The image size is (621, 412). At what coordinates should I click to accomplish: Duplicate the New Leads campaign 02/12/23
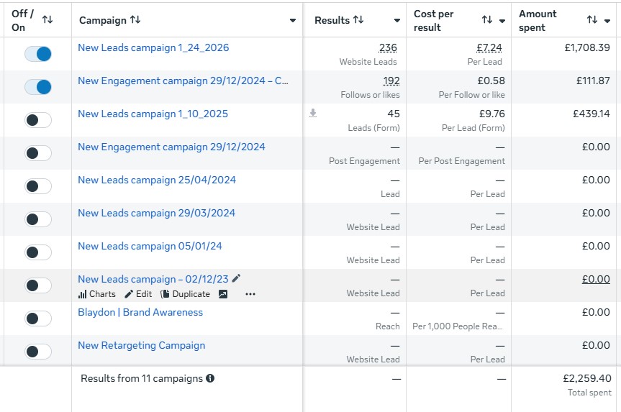point(186,294)
